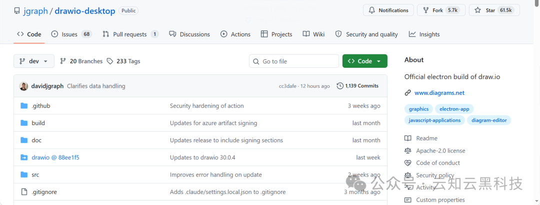Expand the dev branch selector dropdown
This screenshot has width=540, height=205.
34,61
